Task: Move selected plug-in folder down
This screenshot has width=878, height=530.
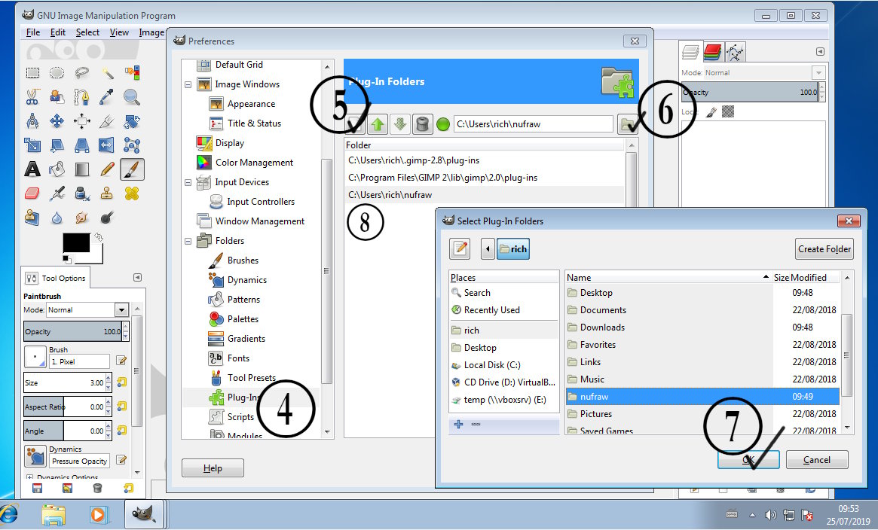Action: coord(399,124)
